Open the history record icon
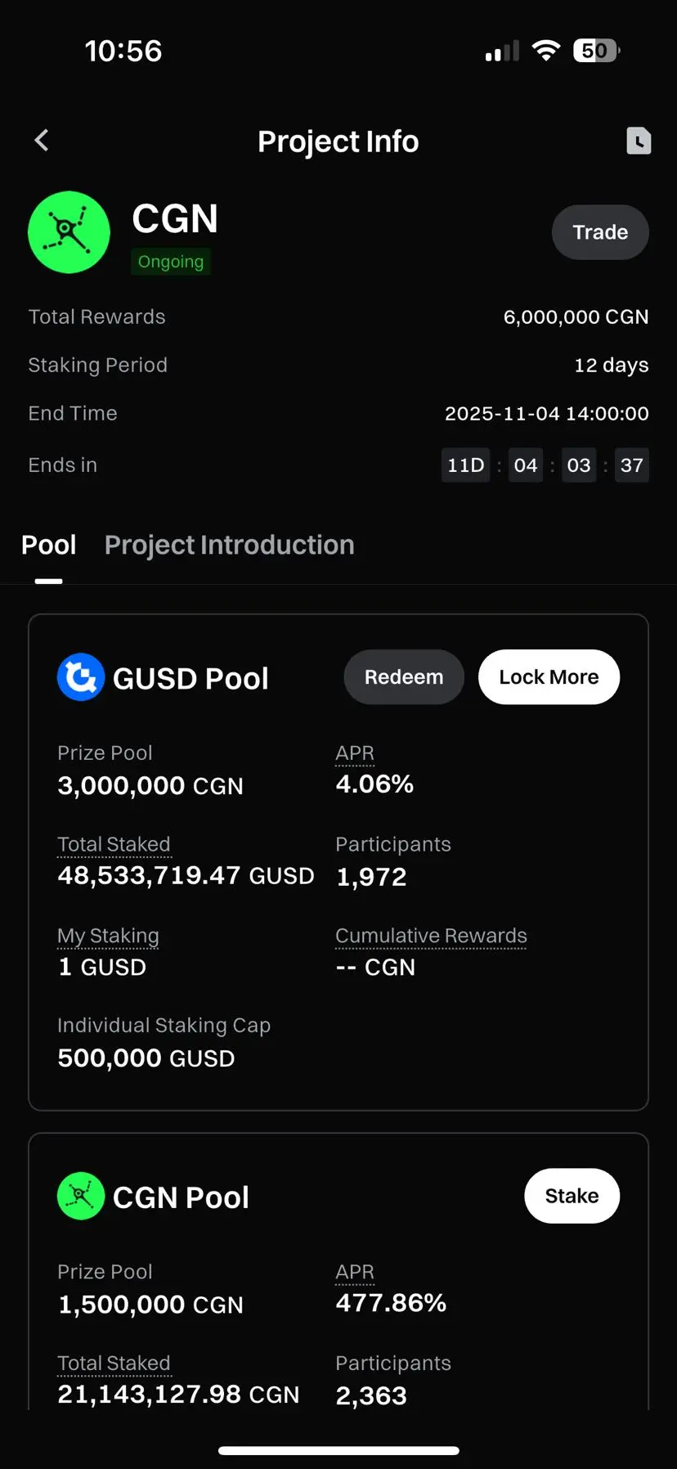The image size is (677, 1469). click(x=639, y=141)
